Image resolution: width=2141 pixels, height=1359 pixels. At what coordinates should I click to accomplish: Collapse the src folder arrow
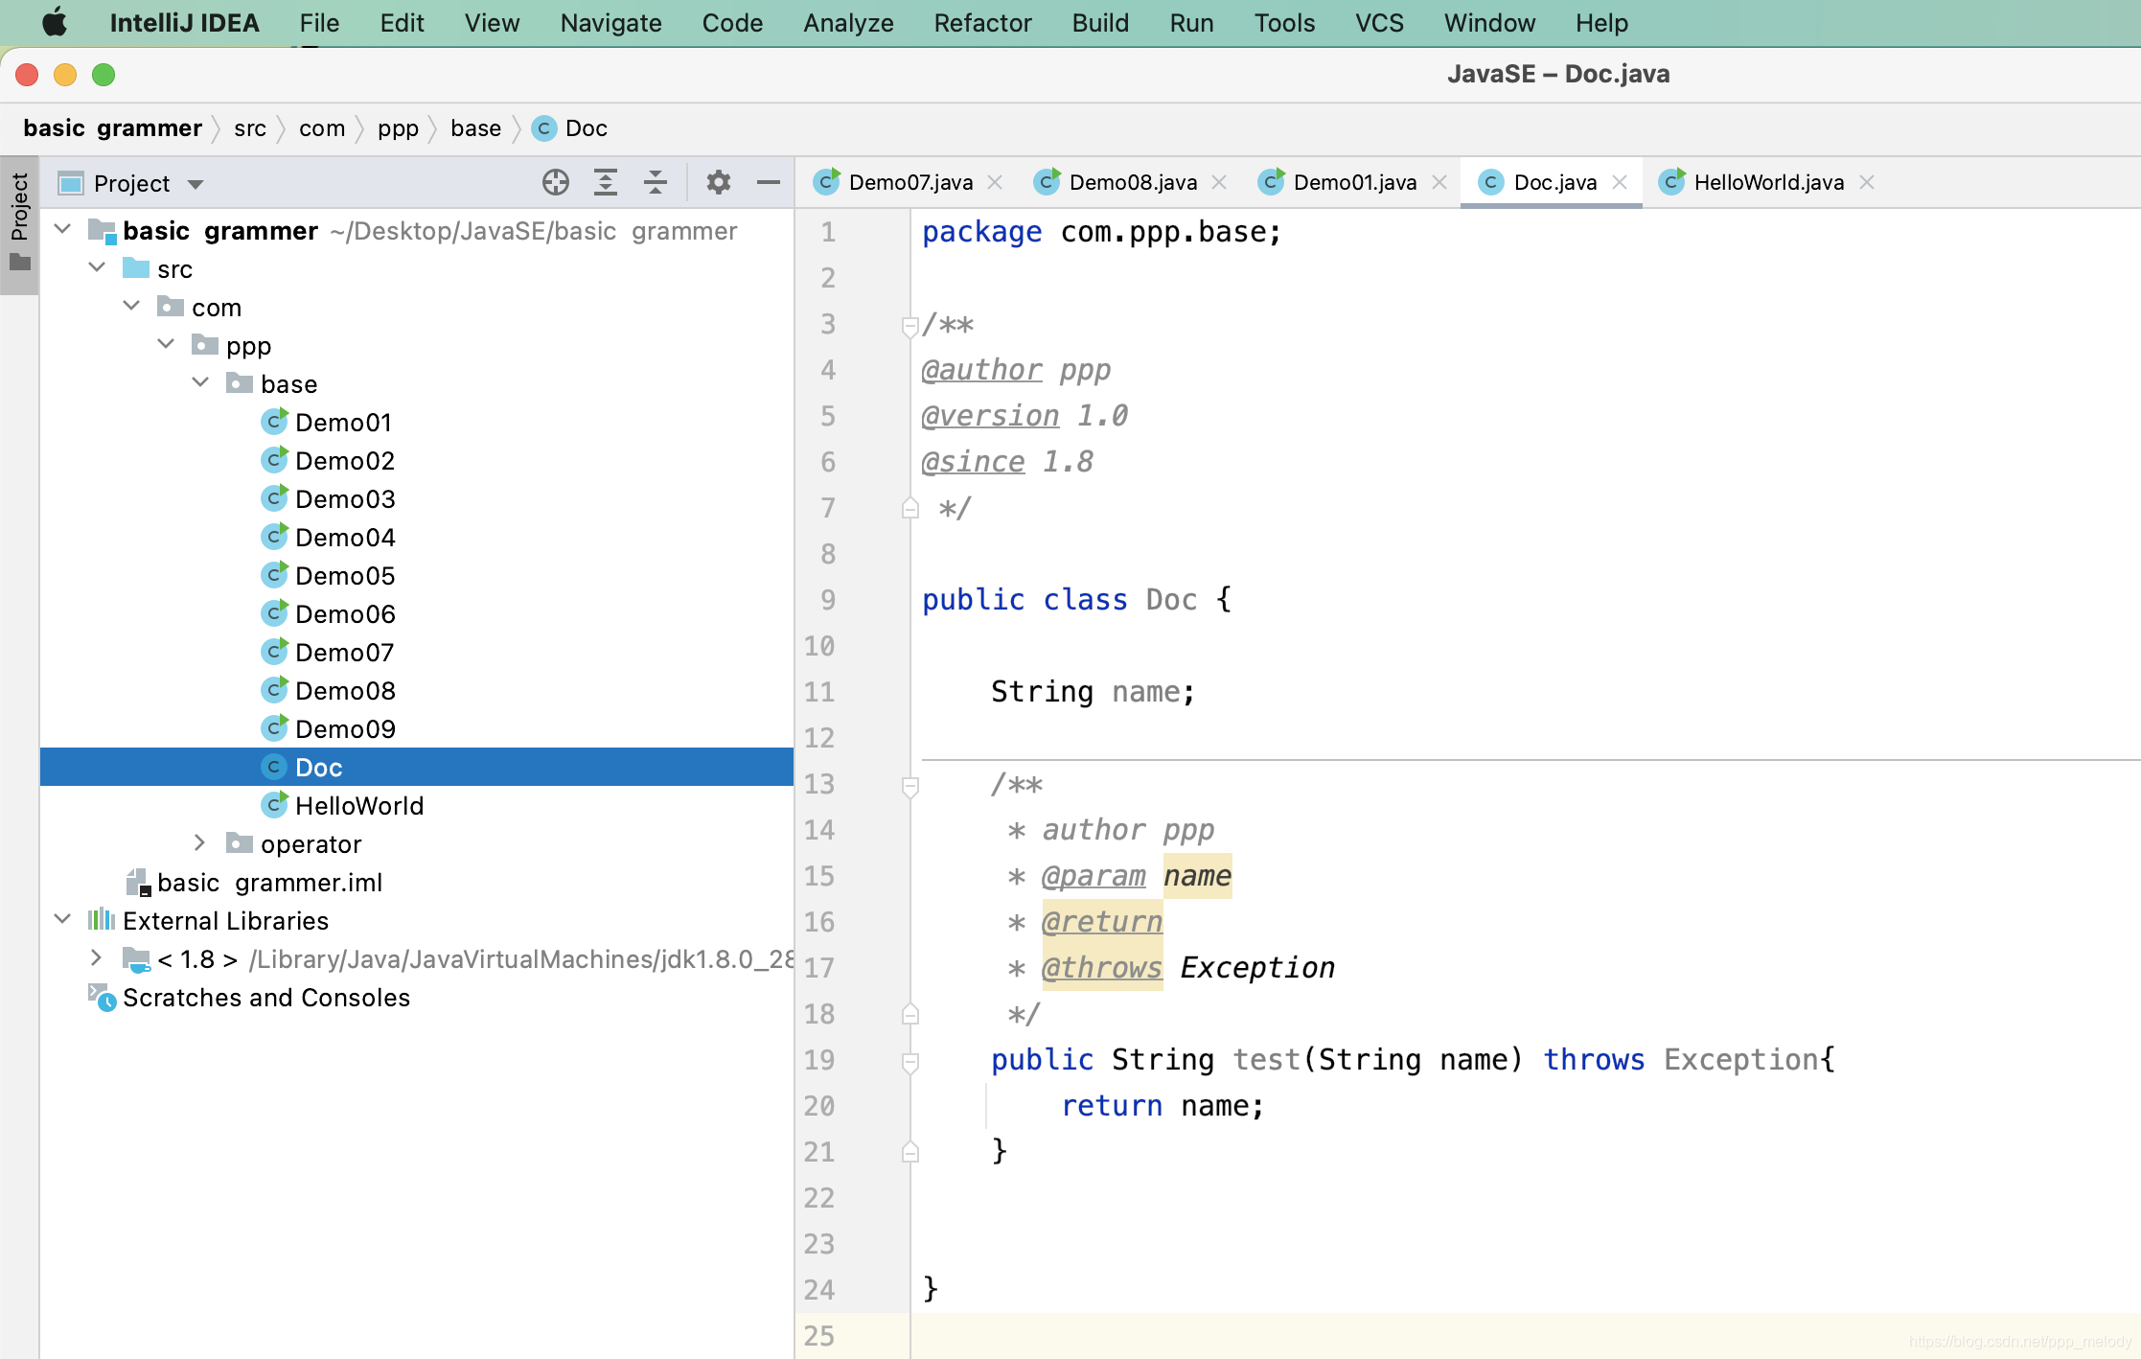[98, 267]
